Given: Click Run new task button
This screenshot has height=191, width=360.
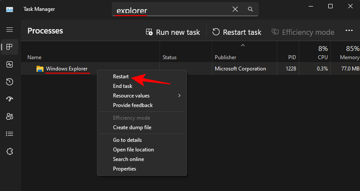Looking at the screenshot, I should click(x=173, y=32).
